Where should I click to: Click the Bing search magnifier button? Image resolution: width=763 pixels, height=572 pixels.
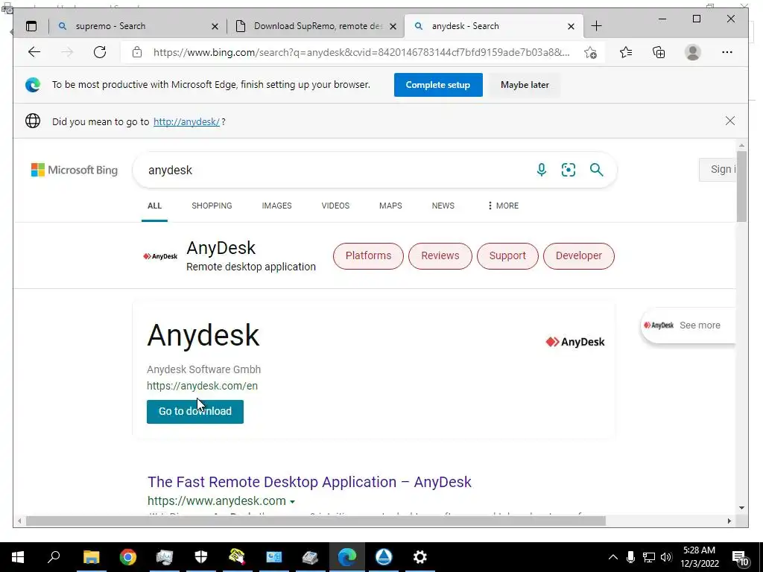click(x=597, y=170)
